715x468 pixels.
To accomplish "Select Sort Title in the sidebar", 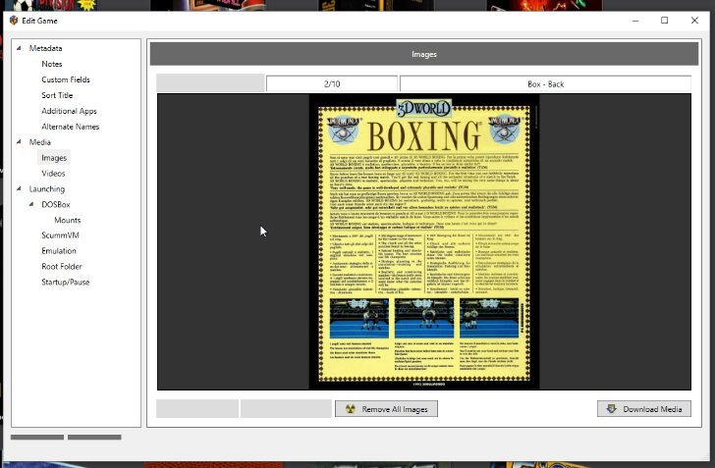I will [x=57, y=95].
